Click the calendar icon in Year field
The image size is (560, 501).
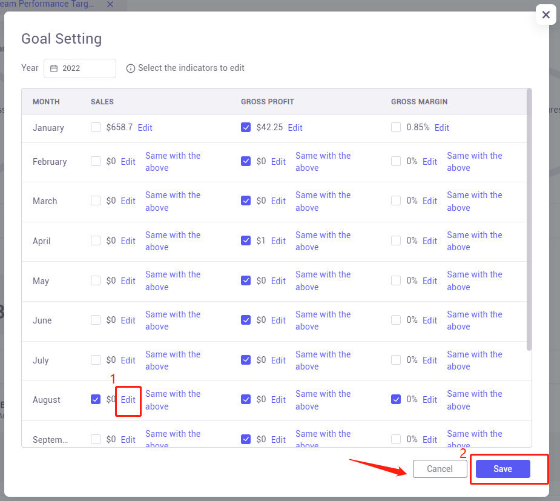[x=53, y=68]
